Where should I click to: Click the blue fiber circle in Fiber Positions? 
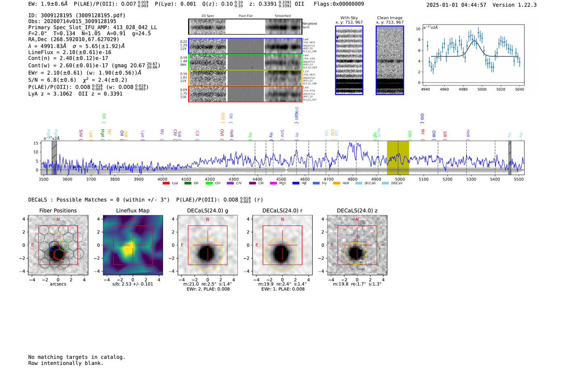point(54,246)
